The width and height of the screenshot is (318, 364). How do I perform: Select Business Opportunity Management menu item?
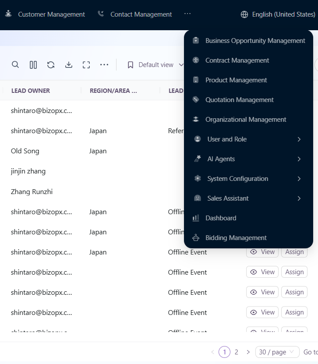tap(248, 41)
